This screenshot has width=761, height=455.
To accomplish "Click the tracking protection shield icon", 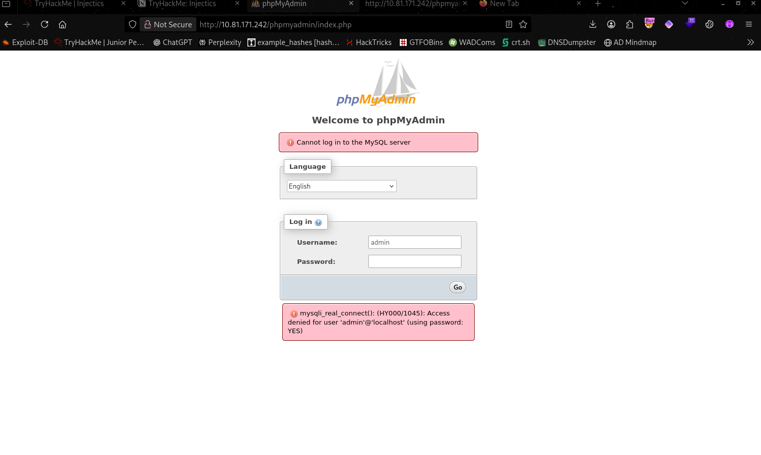I will 133,24.
